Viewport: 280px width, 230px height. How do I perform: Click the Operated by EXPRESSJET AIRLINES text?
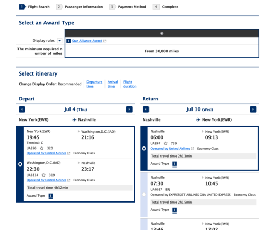click(190, 195)
